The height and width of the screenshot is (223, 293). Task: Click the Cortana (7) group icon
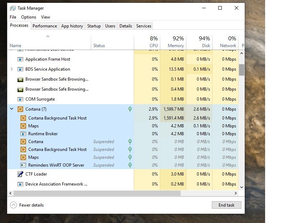tap(20, 109)
